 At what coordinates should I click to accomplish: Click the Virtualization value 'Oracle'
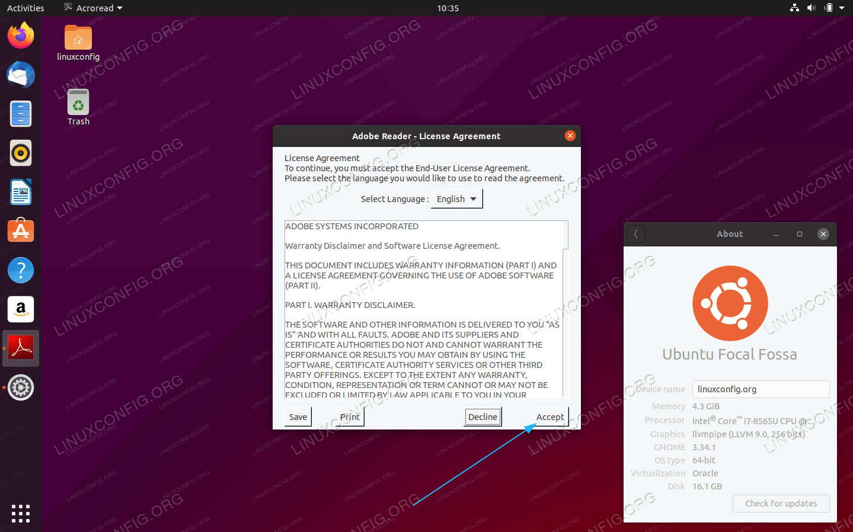coord(705,473)
